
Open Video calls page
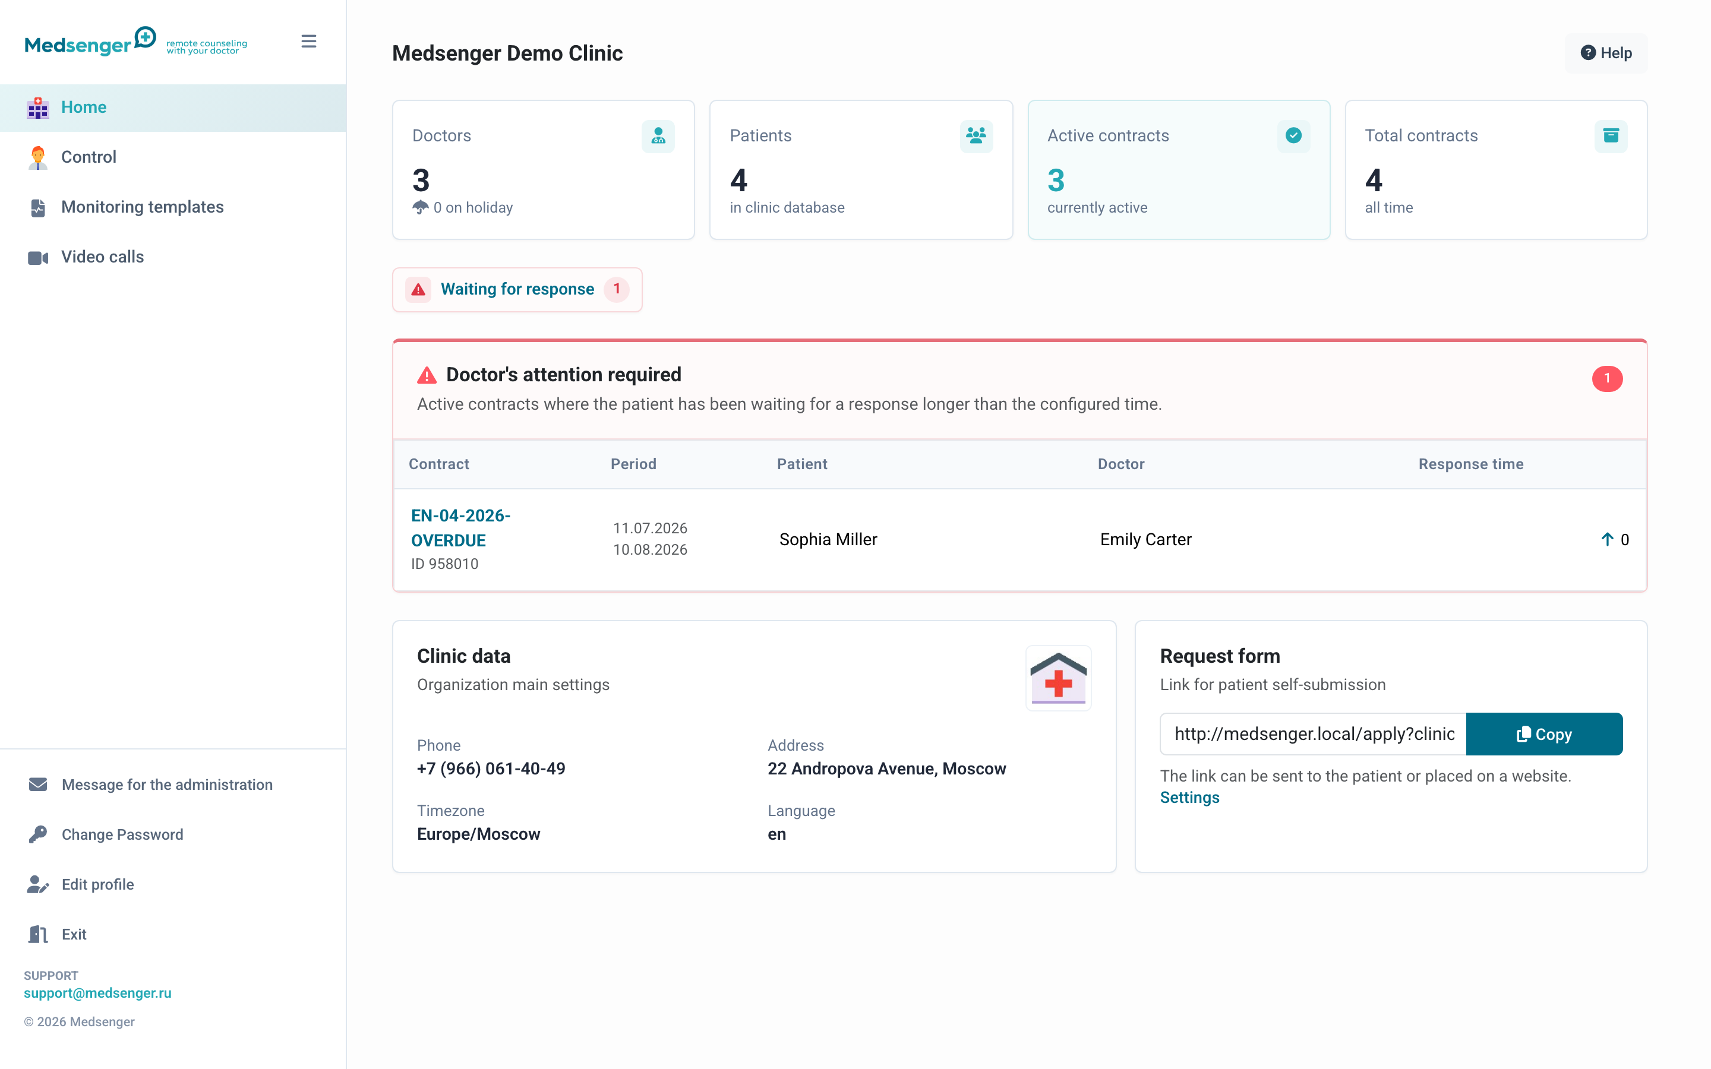173,257
